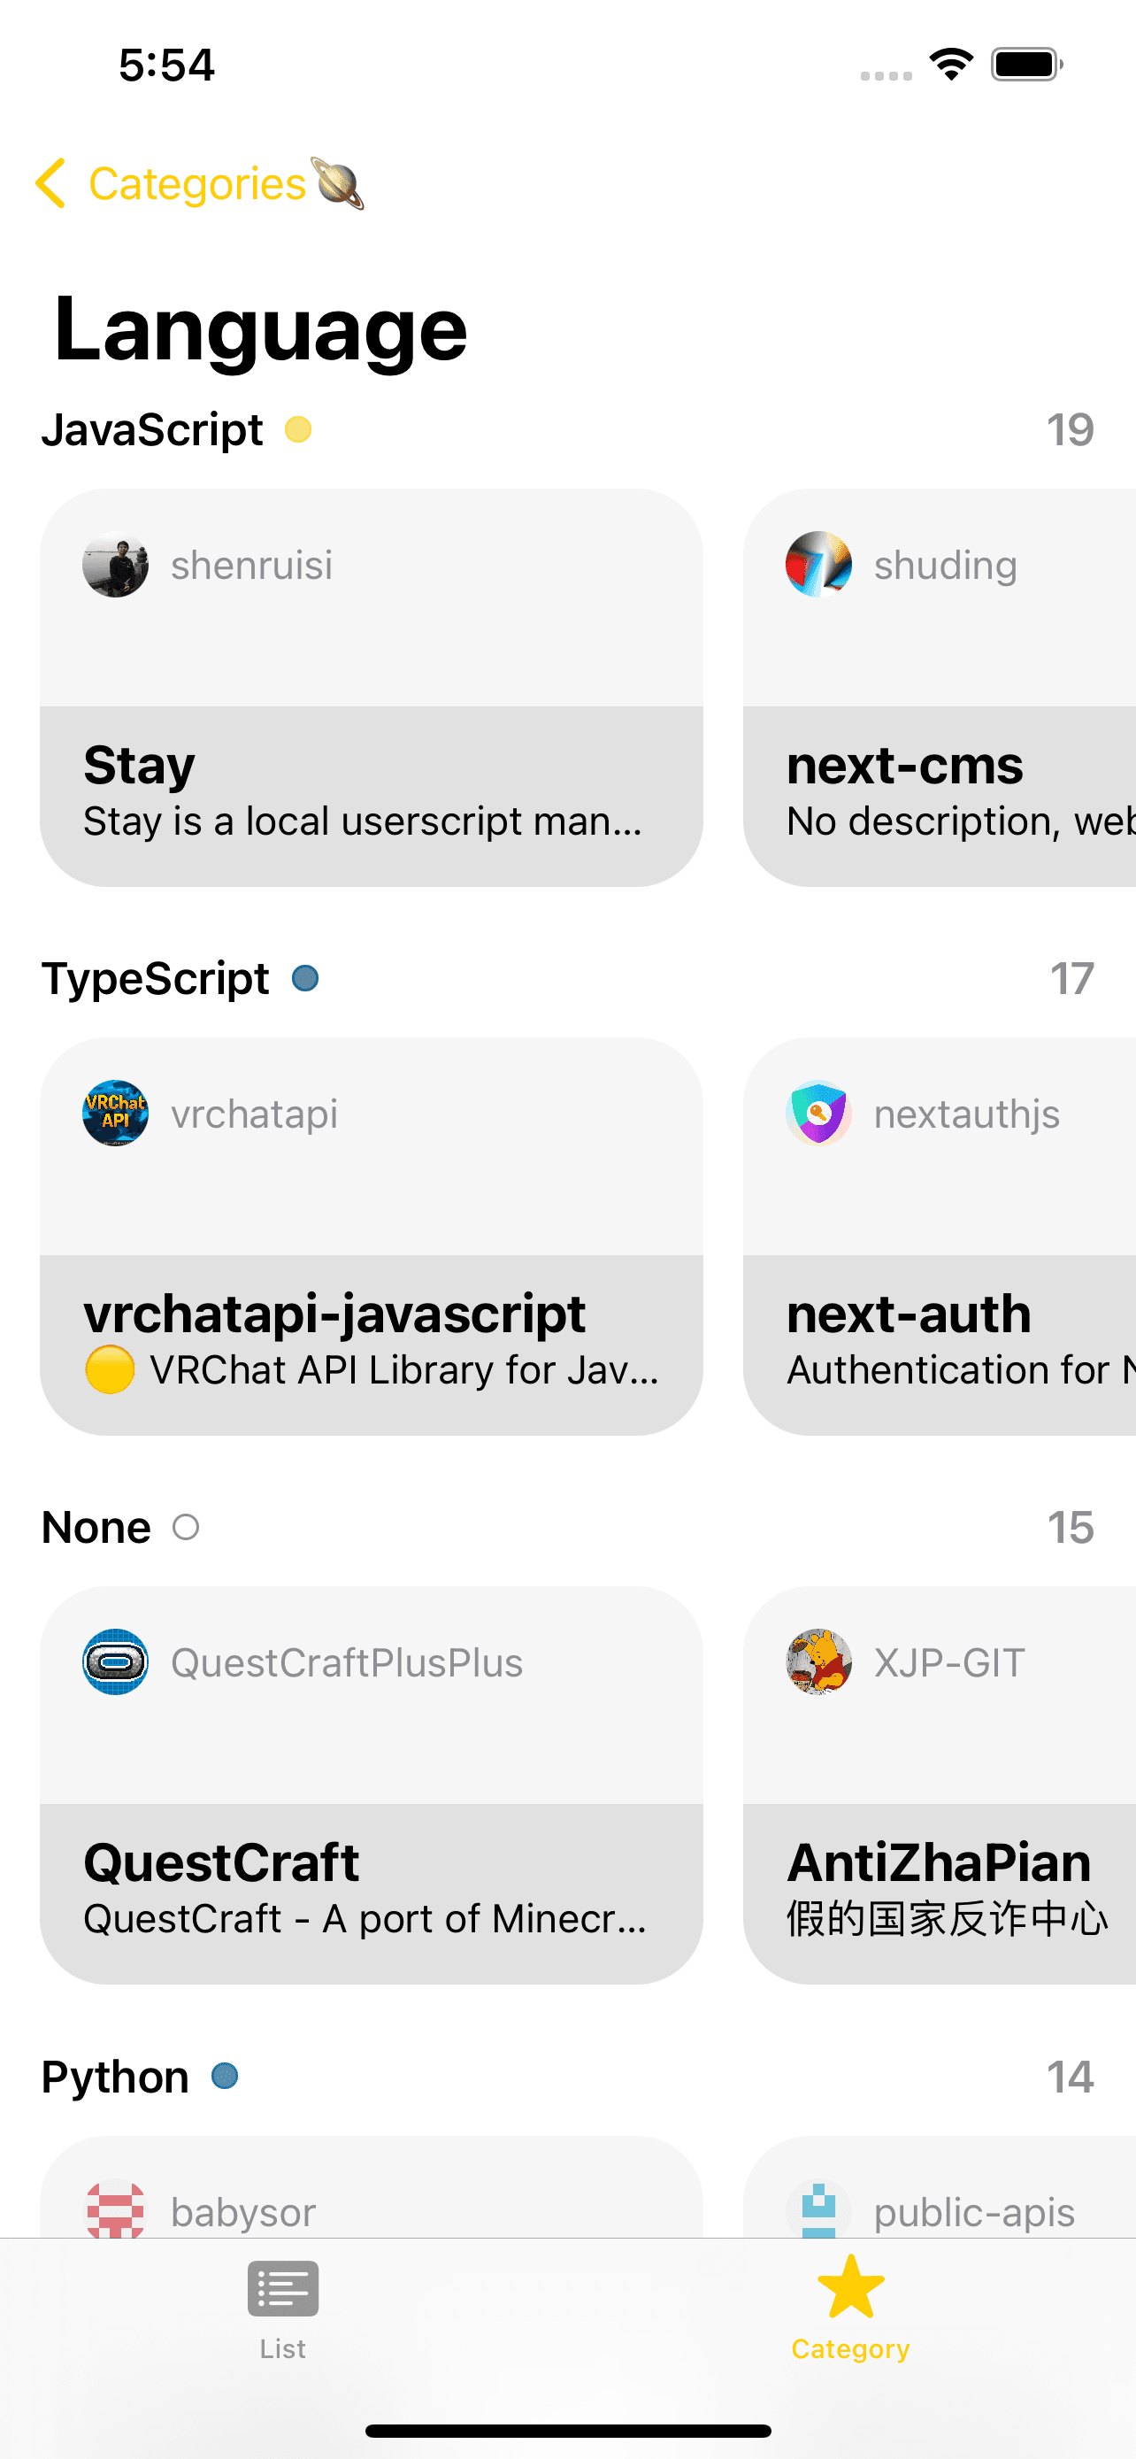Tap the XJP-GIT avatar
The height and width of the screenshot is (2459, 1136).
pyautogui.click(x=818, y=1662)
